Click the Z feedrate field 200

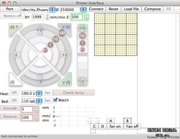[x=77, y=17]
